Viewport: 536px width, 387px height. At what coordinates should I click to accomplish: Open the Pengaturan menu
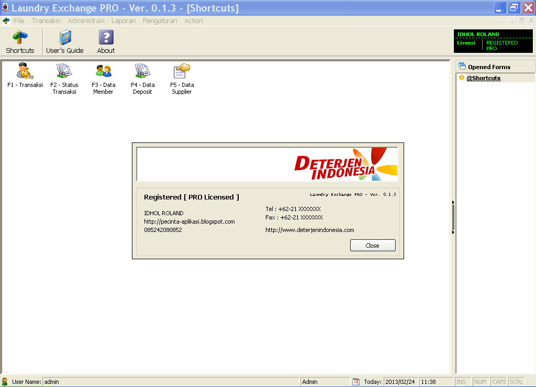[160, 21]
